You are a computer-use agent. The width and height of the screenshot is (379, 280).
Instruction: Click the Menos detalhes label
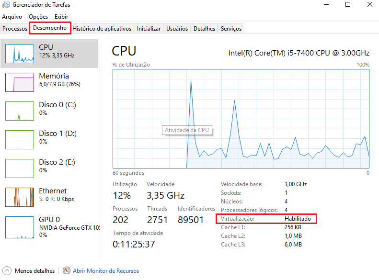pyautogui.click(x=35, y=271)
